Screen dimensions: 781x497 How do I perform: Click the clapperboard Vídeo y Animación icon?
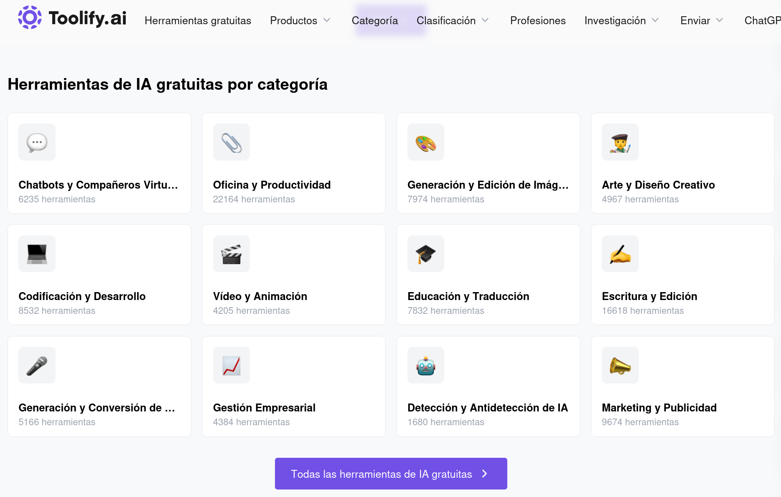point(232,254)
